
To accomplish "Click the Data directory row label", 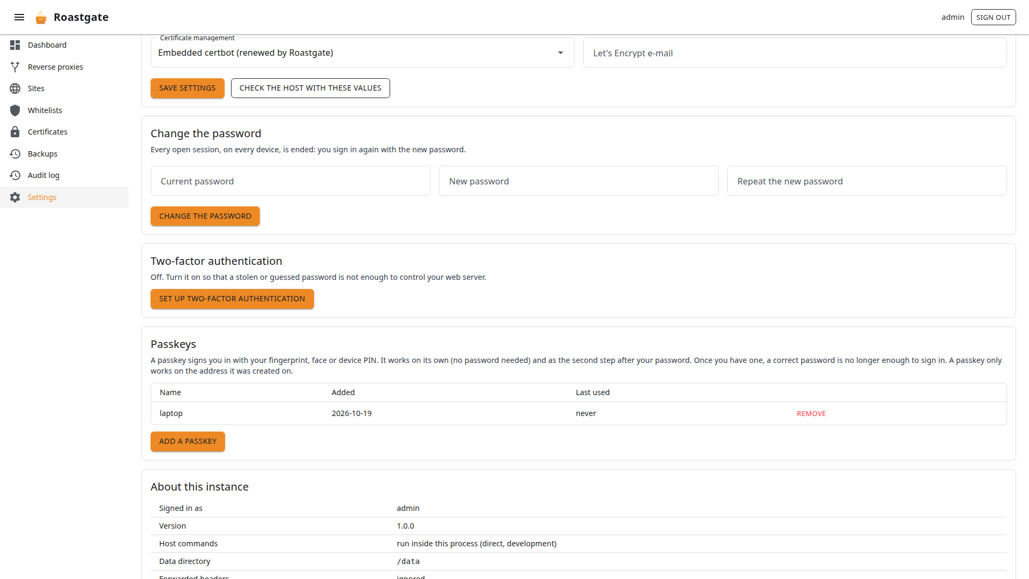I will [184, 561].
